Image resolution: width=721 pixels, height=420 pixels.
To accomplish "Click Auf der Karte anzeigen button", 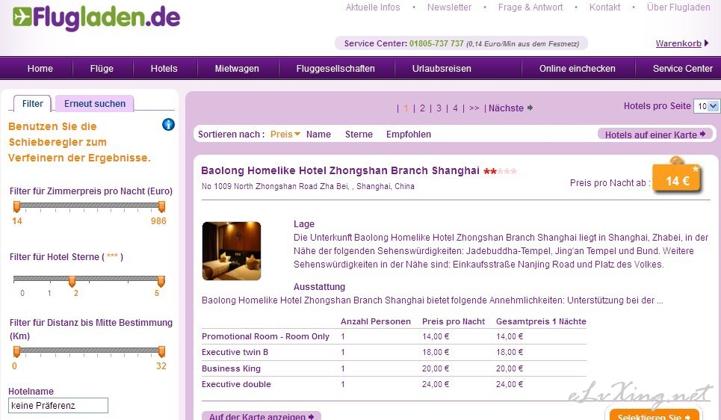I will tap(262, 416).
